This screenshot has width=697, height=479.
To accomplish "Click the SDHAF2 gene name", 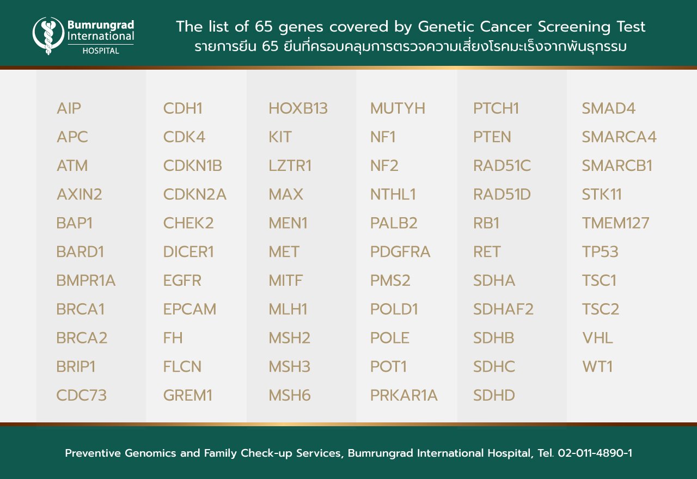I will [x=503, y=309].
